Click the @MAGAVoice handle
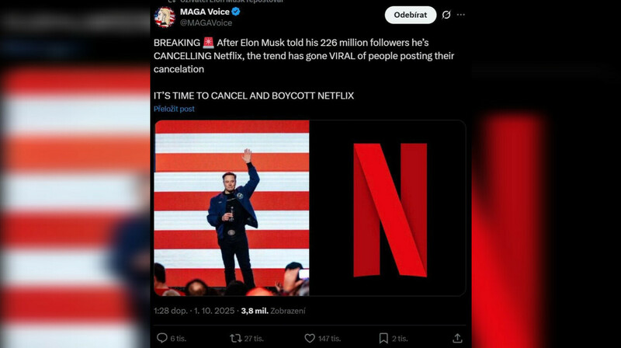 206,23
